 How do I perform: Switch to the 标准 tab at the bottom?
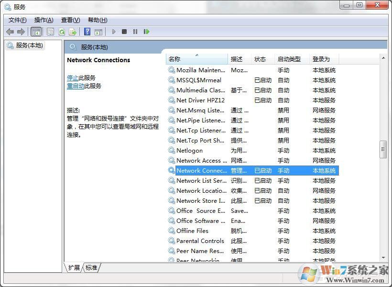click(91, 268)
